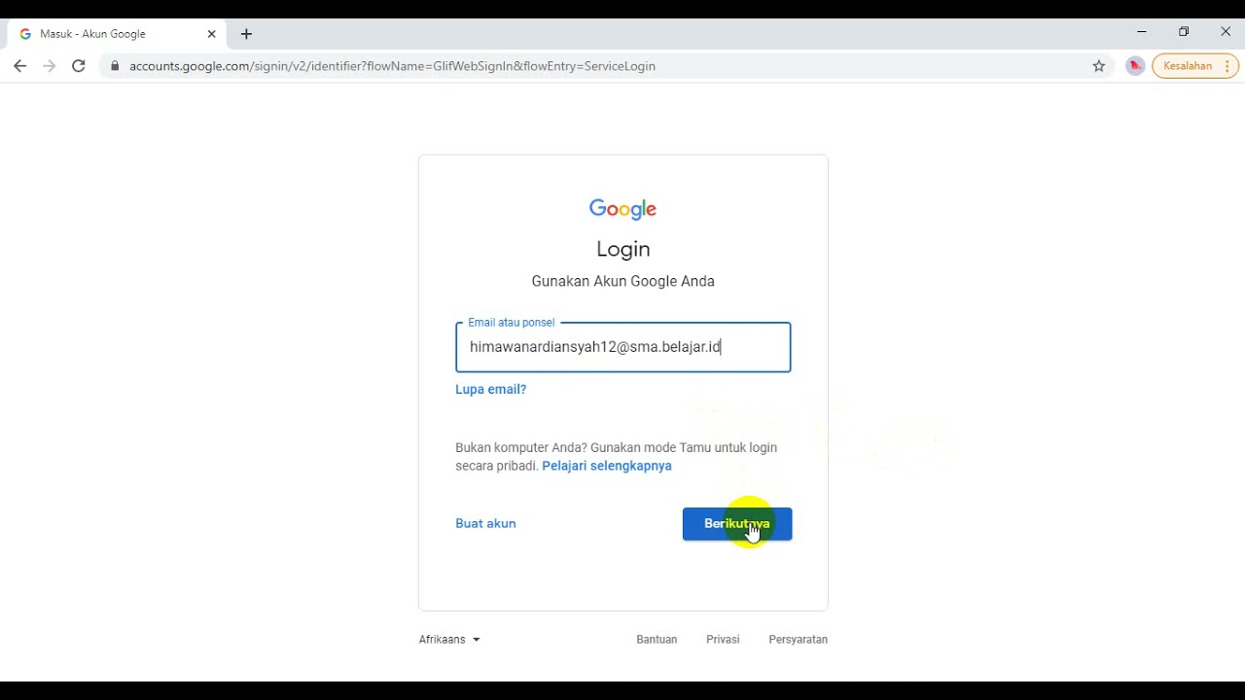This screenshot has width=1245, height=700.
Task: Minimize the Chrome window
Action: (x=1142, y=32)
